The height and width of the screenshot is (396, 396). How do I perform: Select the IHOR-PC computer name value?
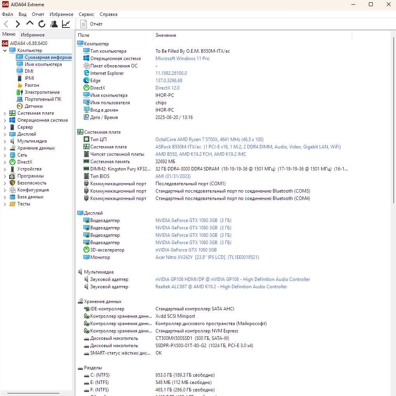coord(164,95)
